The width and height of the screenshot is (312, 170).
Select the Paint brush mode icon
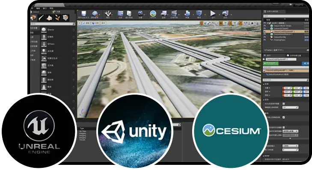42,18
